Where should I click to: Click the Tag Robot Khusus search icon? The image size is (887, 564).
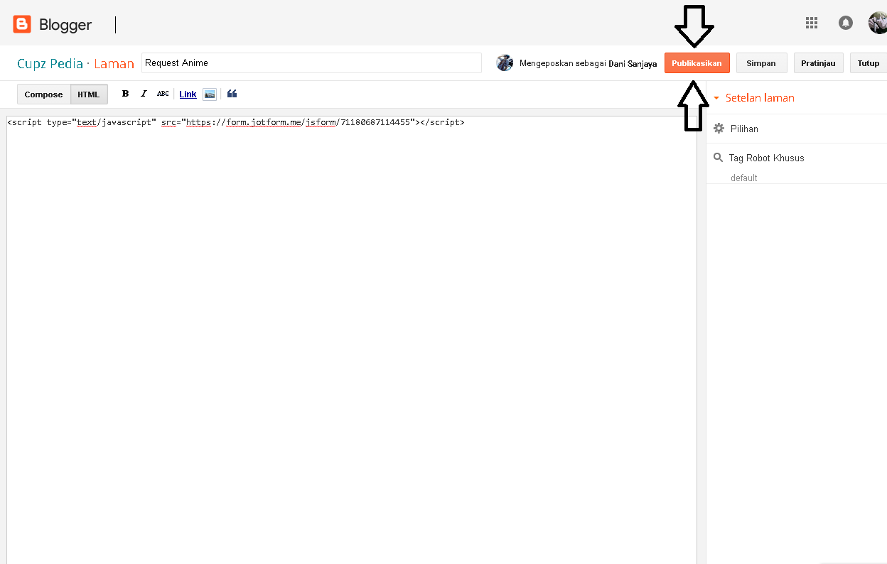(718, 158)
